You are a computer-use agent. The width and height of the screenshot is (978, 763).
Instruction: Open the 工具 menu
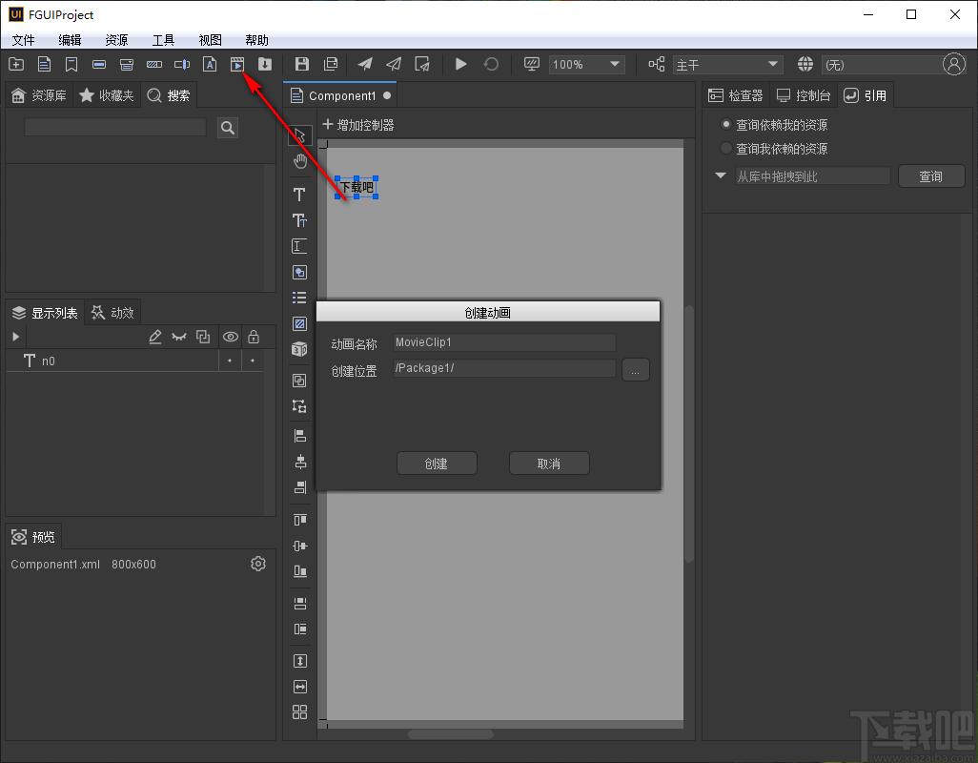pyautogui.click(x=163, y=40)
